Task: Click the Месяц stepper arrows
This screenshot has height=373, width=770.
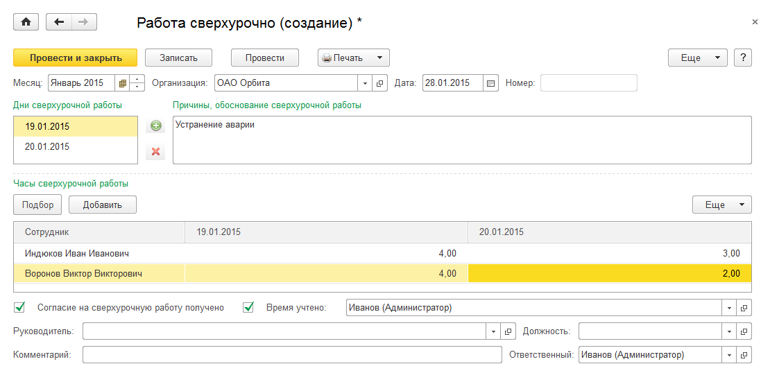Action: click(x=137, y=83)
